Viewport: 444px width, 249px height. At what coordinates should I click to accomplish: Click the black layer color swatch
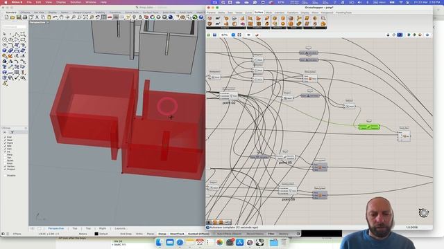click(x=96, y=234)
